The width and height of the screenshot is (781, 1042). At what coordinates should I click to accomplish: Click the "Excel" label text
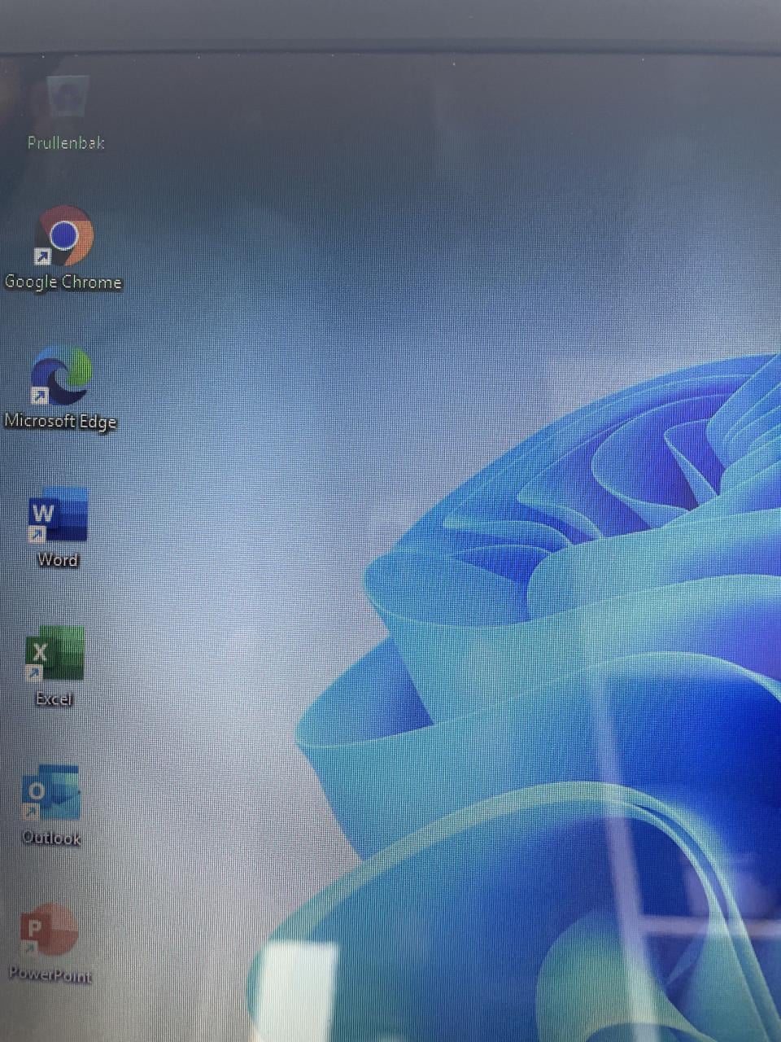[x=54, y=698]
